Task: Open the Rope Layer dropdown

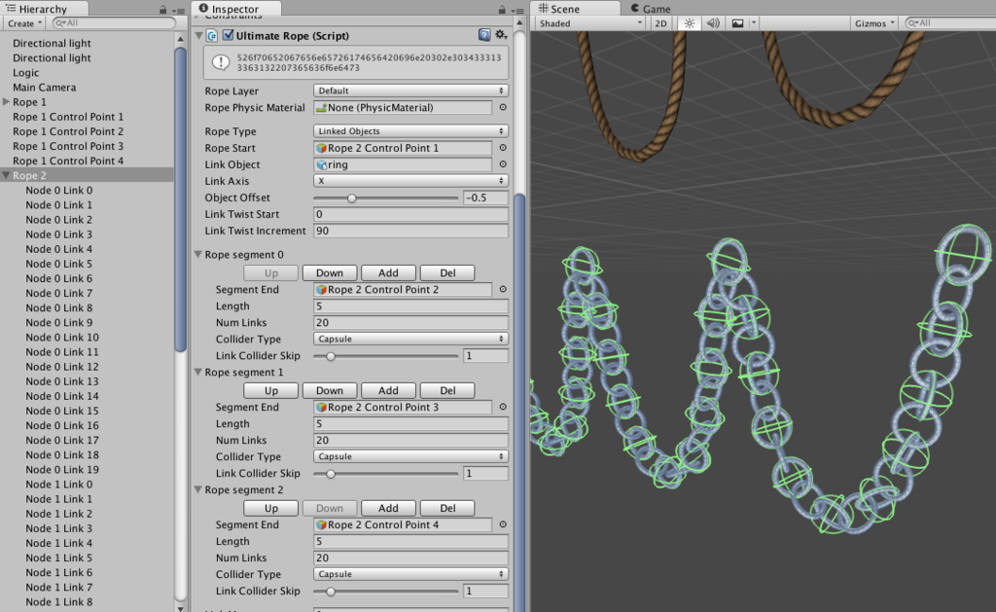Action: (411, 90)
